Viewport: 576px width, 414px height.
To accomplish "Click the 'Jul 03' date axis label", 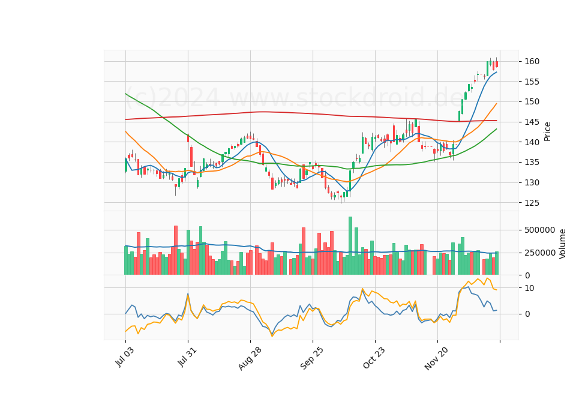I will [125, 357].
